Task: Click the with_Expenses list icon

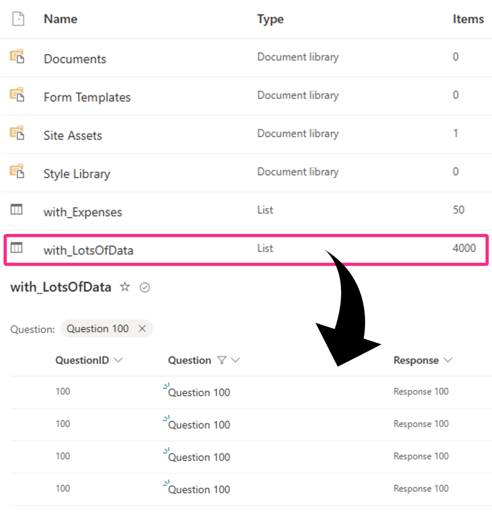Action: pos(16,209)
